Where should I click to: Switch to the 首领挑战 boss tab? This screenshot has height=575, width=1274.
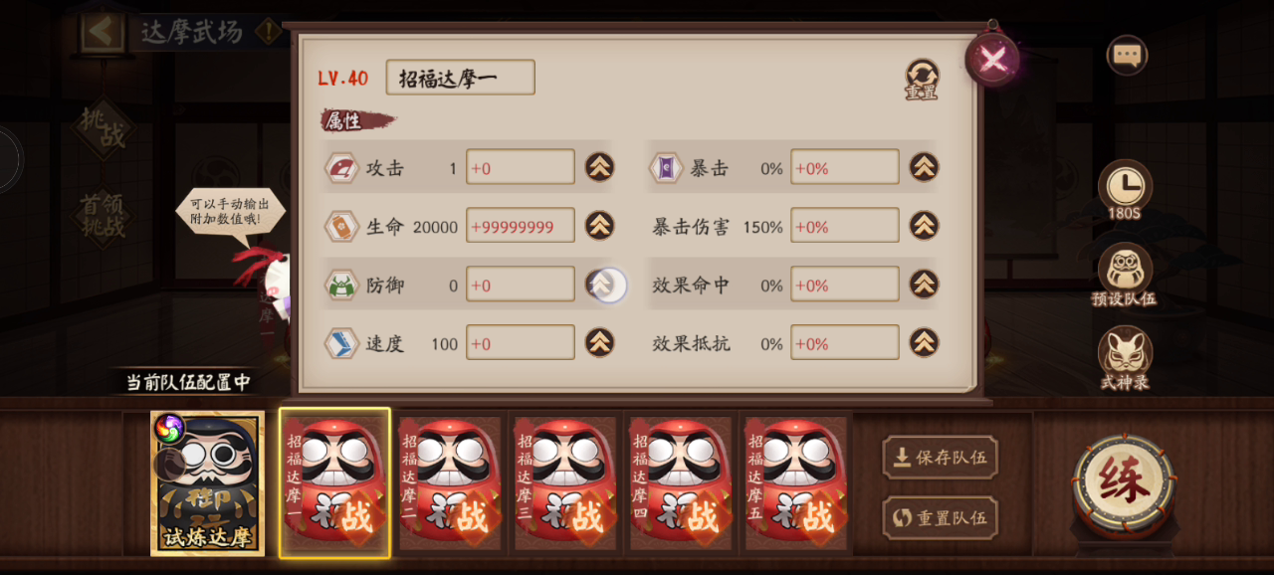(104, 216)
